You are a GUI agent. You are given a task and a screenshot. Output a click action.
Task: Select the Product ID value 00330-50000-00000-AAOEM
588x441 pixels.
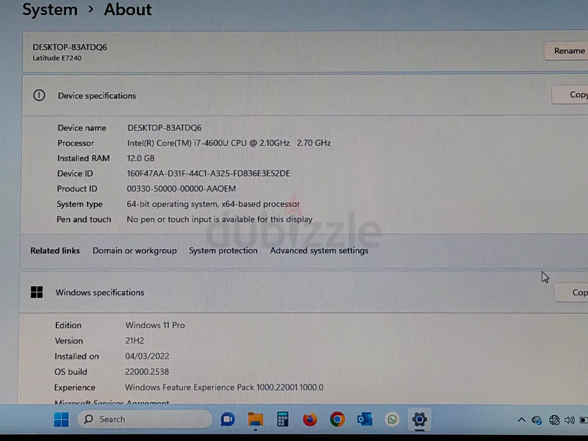(181, 189)
